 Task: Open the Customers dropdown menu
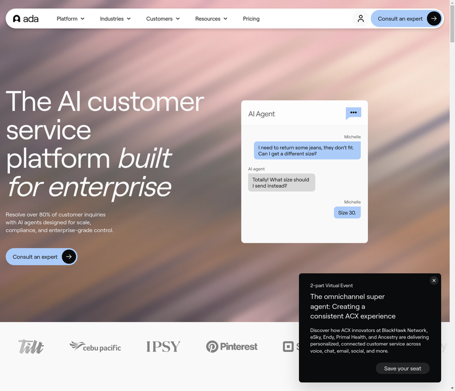click(x=163, y=19)
